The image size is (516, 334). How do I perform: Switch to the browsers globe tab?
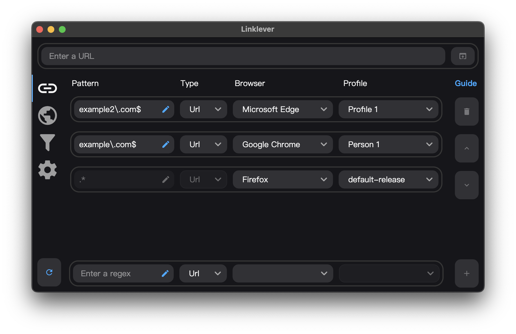48,115
